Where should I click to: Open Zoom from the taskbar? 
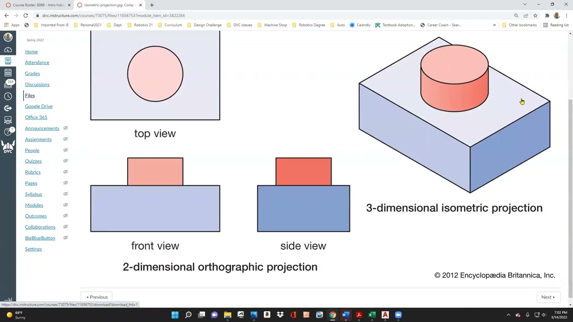(x=398, y=315)
